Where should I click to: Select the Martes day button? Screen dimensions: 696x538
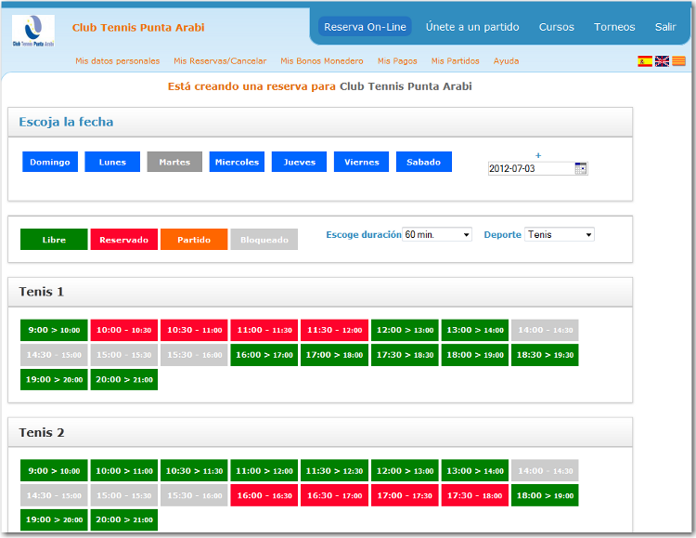point(174,162)
